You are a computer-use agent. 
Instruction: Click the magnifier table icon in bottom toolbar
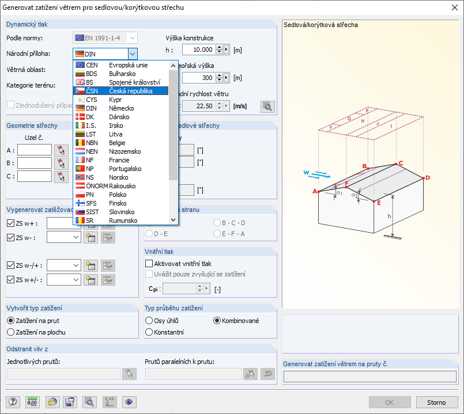tap(89, 402)
